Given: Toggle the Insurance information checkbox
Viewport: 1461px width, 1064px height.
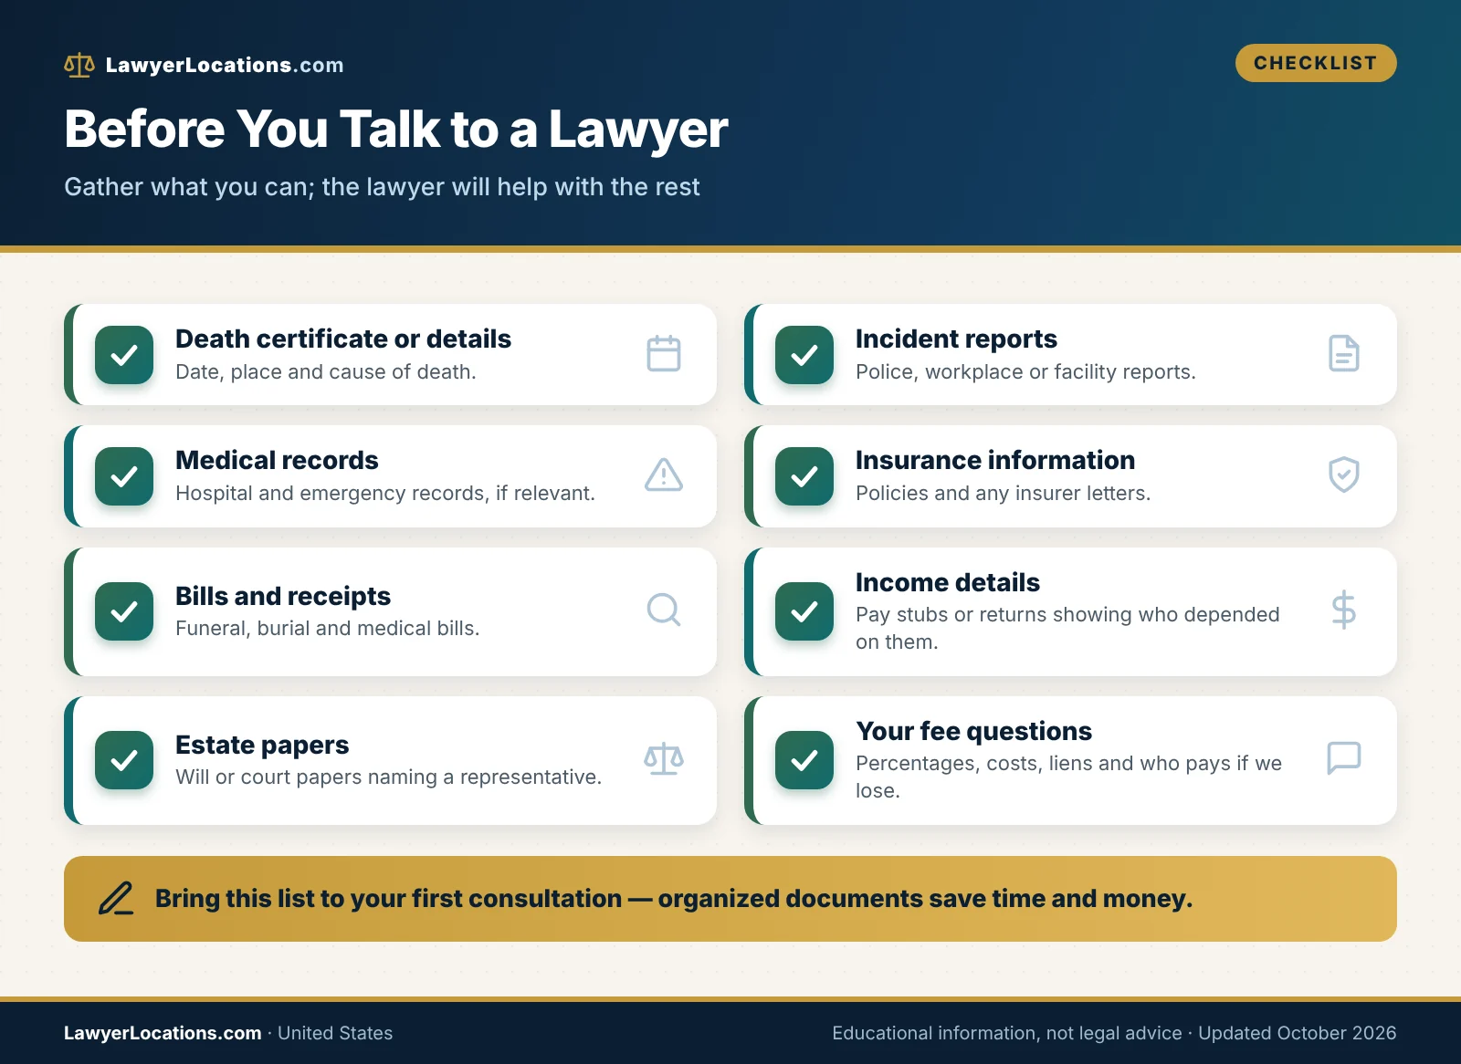Looking at the screenshot, I should point(804,476).
